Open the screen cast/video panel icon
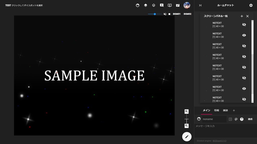Image resolution: width=257 pixels, height=144 pixels. (169, 5)
